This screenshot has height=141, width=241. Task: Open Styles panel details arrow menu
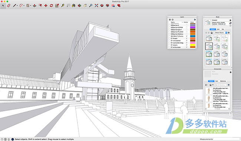[x=229, y=33]
